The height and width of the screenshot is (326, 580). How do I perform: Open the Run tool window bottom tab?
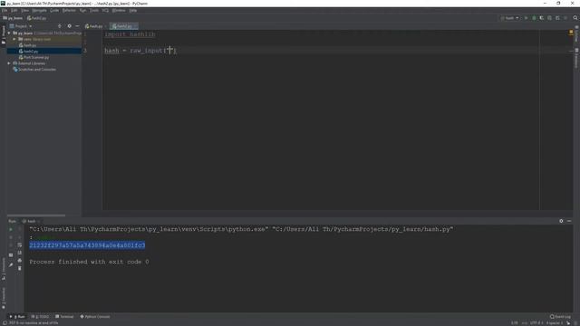[x=18, y=317]
